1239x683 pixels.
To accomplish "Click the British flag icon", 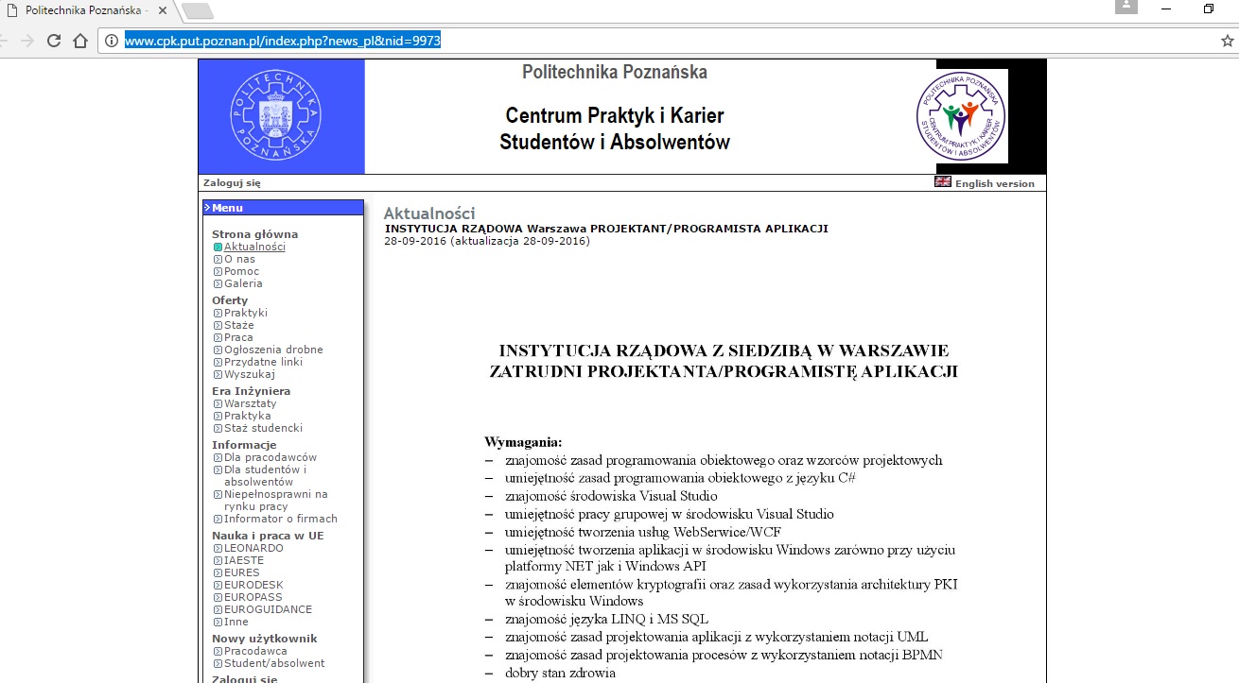I will tap(943, 181).
